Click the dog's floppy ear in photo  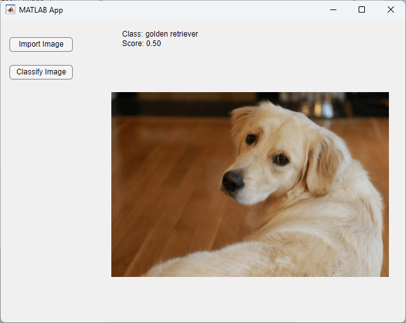tap(326, 164)
